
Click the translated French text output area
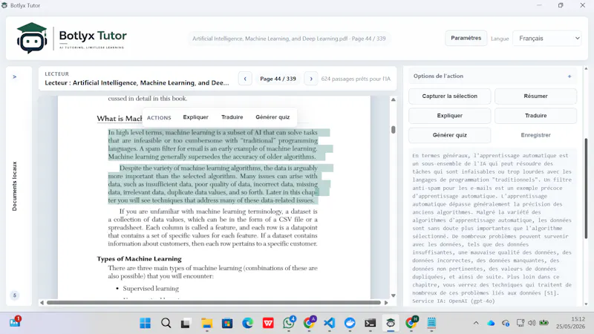[x=492, y=228]
